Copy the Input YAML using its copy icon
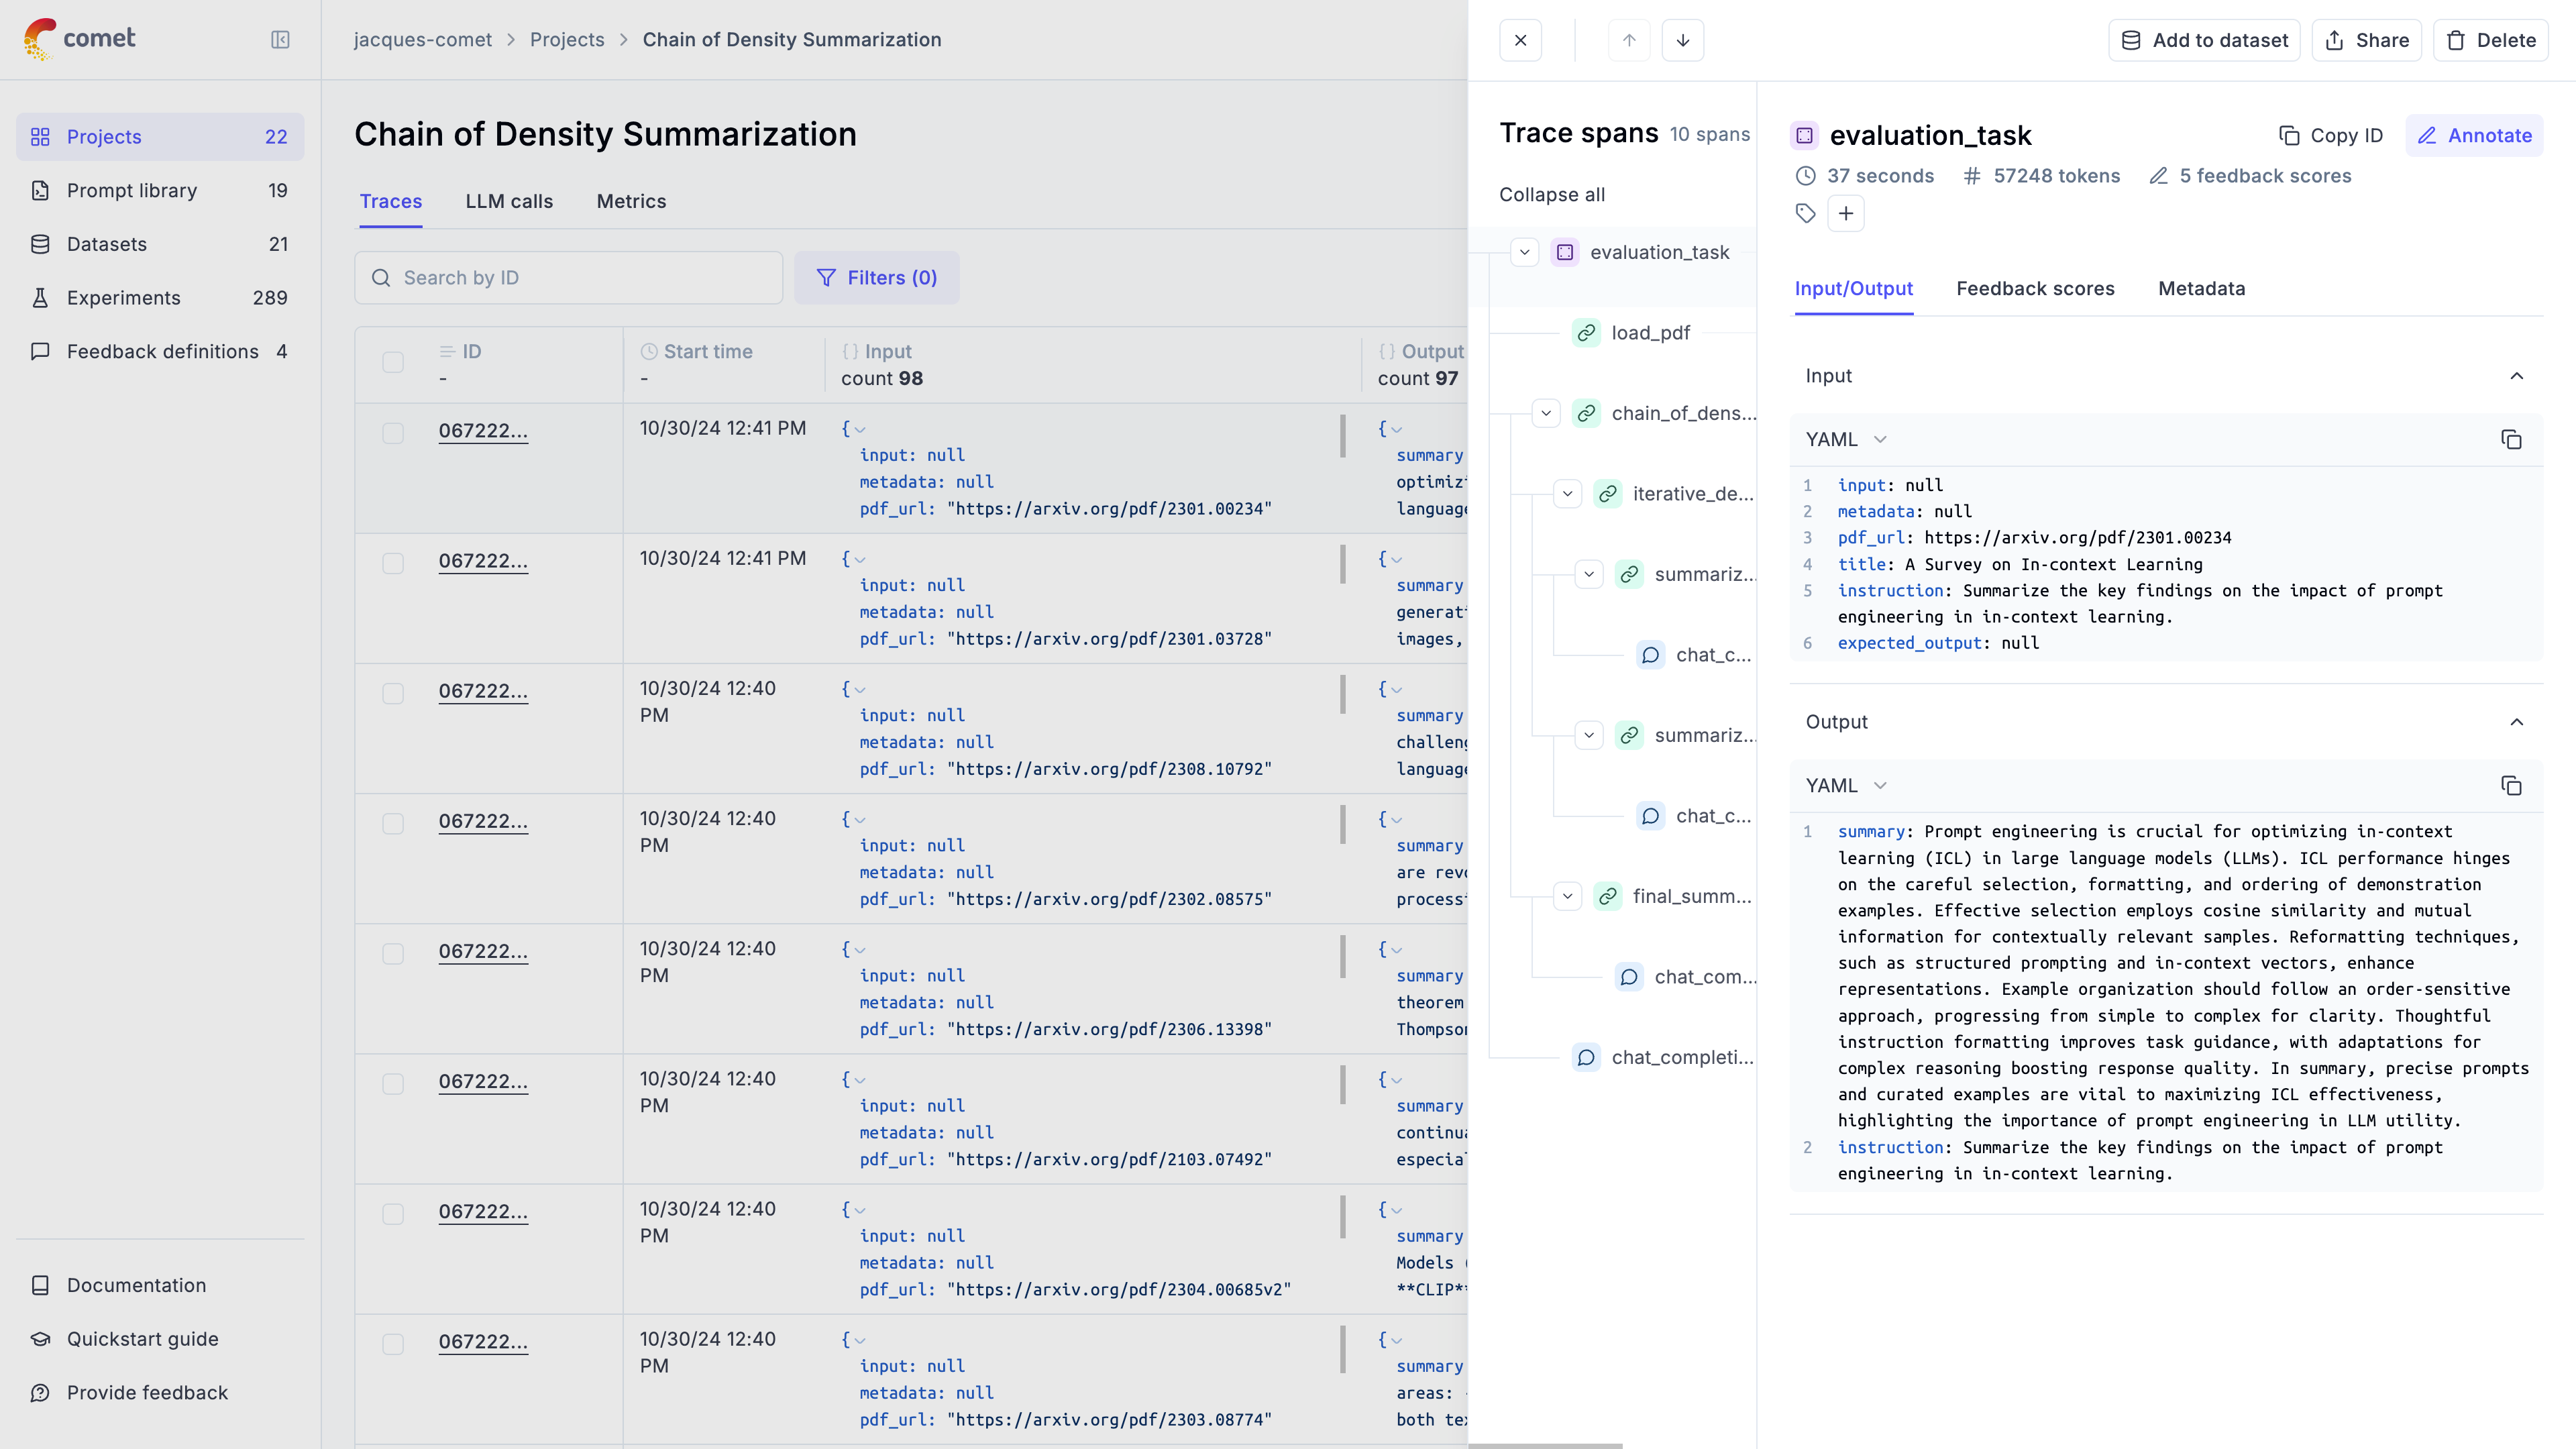The width and height of the screenshot is (2576, 1449). (x=2513, y=439)
